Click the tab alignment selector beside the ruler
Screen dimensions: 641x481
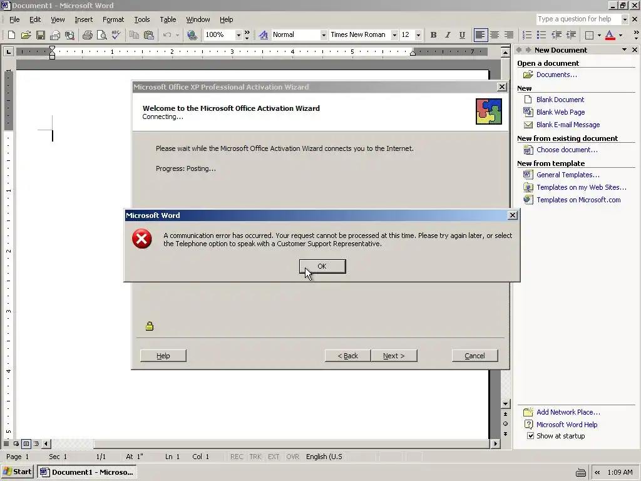pos(8,51)
